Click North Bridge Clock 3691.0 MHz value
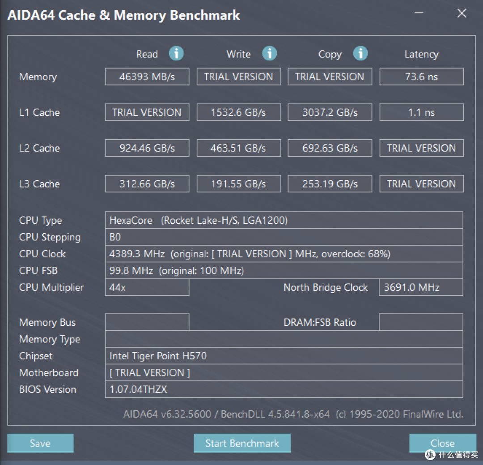Image resolution: width=483 pixels, height=465 pixels. (x=421, y=287)
